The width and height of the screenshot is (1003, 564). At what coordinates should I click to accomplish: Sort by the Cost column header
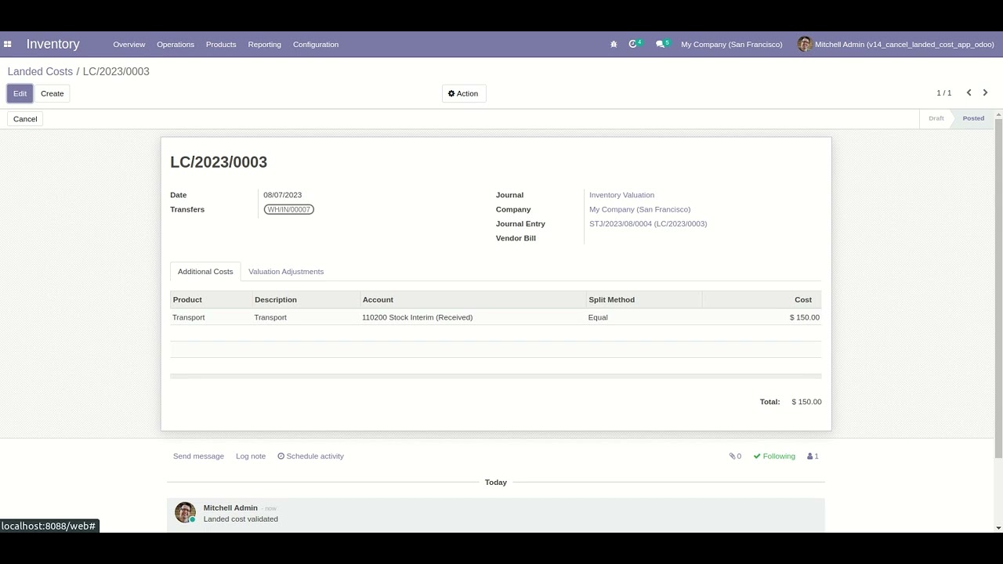pyautogui.click(x=762, y=300)
